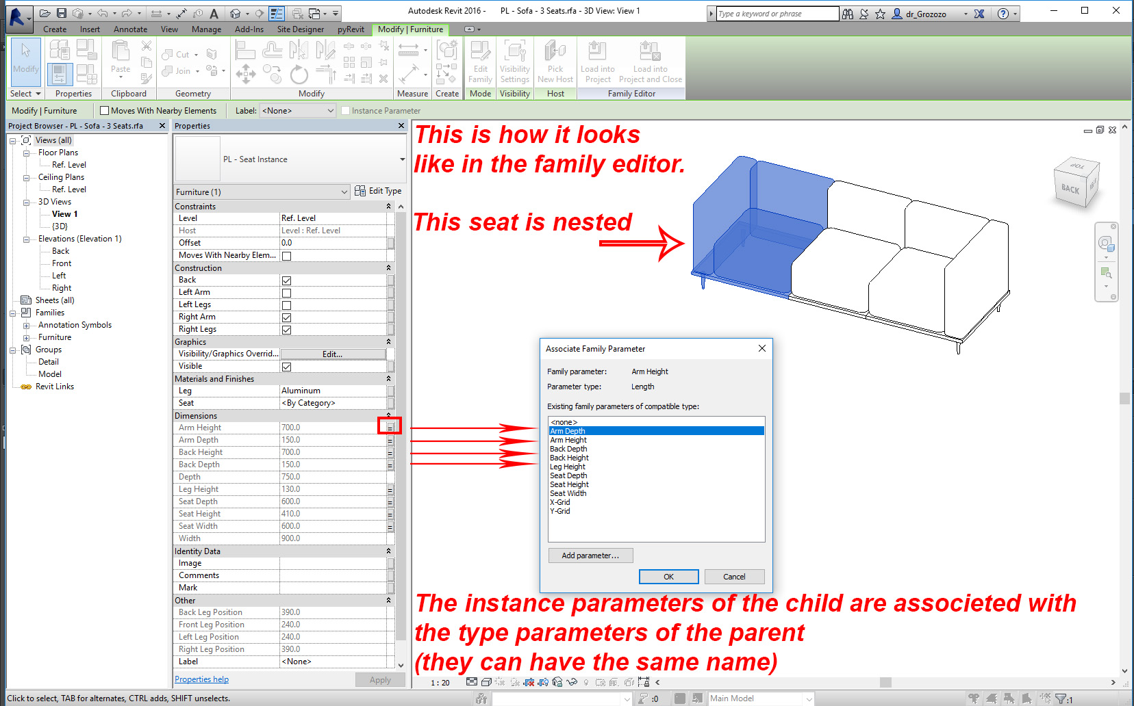The height and width of the screenshot is (706, 1134).
Task: Open the Properties help link
Action: point(201,679)
